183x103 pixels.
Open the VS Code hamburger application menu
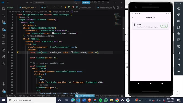point(8,2)
